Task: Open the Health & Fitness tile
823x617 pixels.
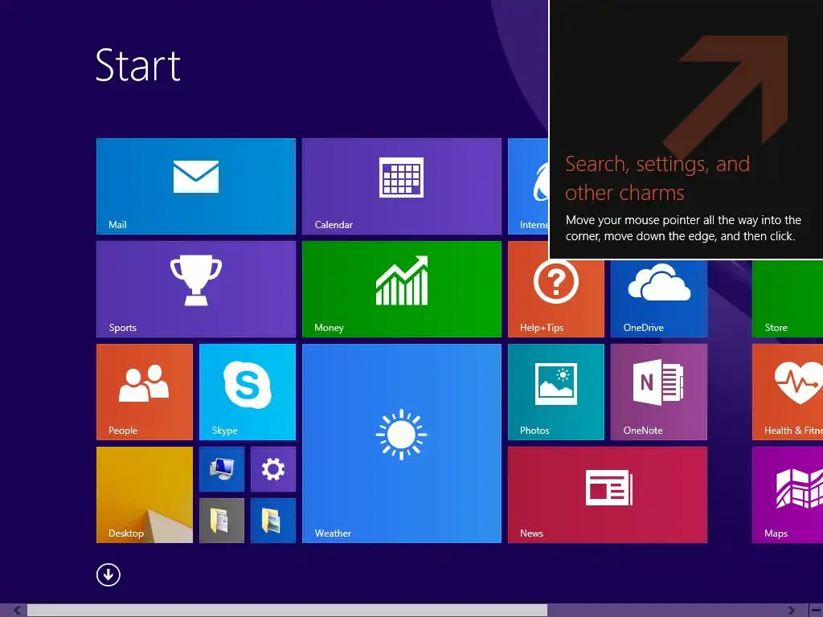Action: pos(788,392)
